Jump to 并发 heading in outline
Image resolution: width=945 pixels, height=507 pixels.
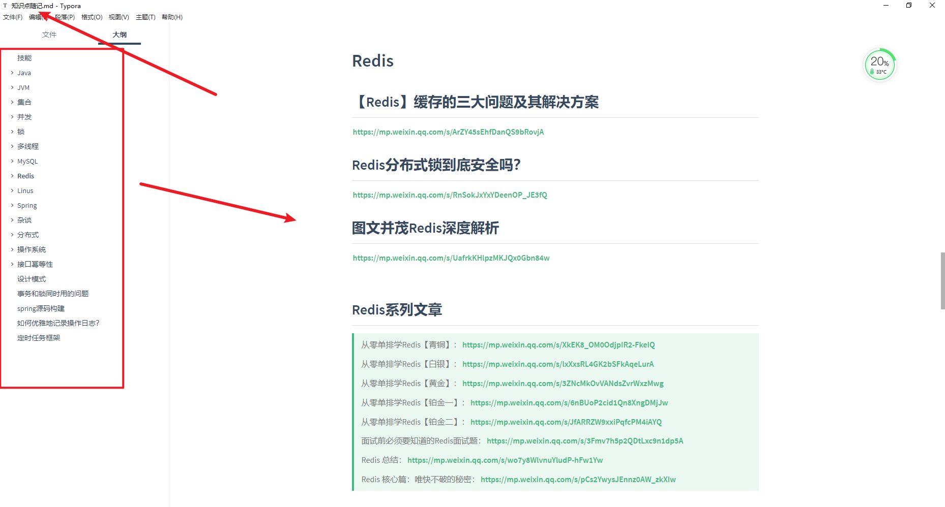pyautogui.click(x=24, y=117)
